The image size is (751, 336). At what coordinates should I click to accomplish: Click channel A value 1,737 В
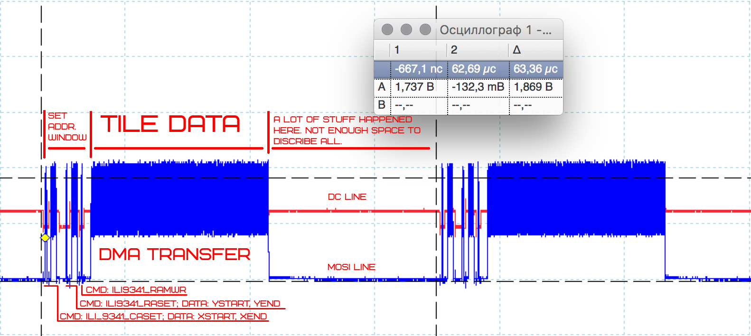point(415,87)
